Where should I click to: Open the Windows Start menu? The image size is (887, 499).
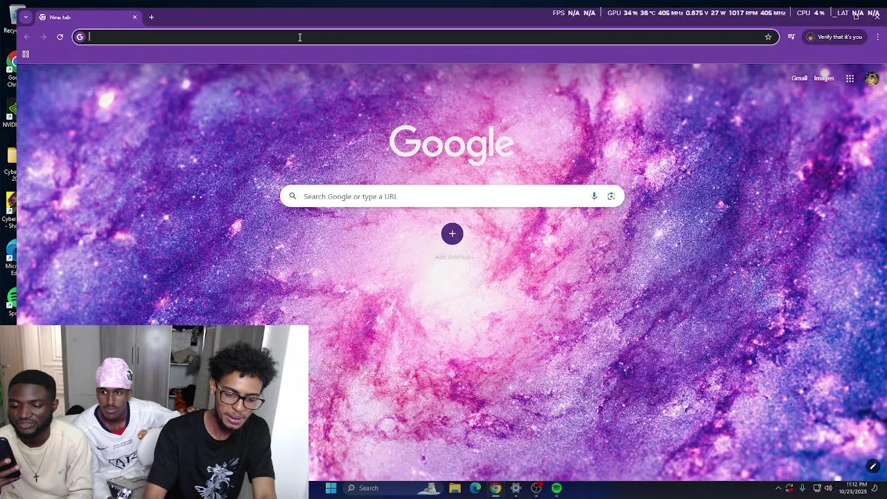click(331, 488)
